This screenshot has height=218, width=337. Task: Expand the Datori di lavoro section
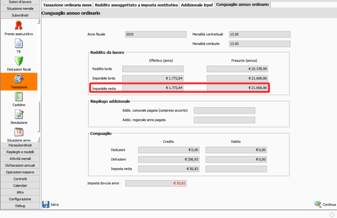point(20,2)
